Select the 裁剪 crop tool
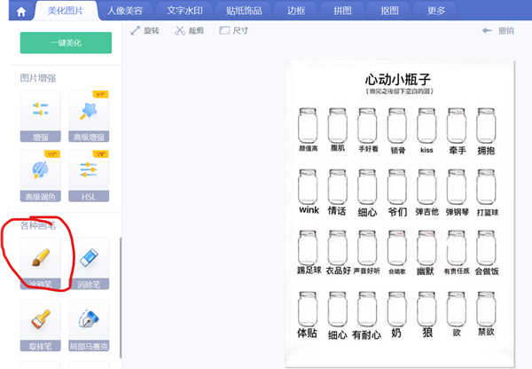The width and height of the screenshot is (532, 369). [190, 31]
